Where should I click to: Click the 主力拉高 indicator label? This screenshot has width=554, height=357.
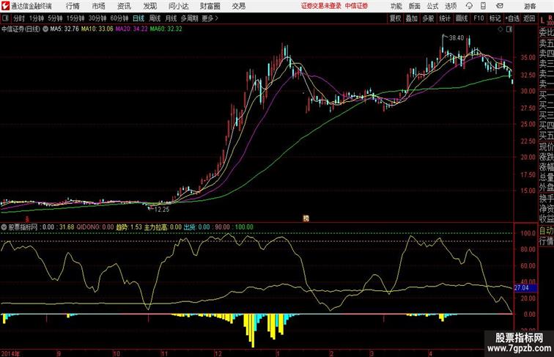pyautogui.click(x=156, y=227)
